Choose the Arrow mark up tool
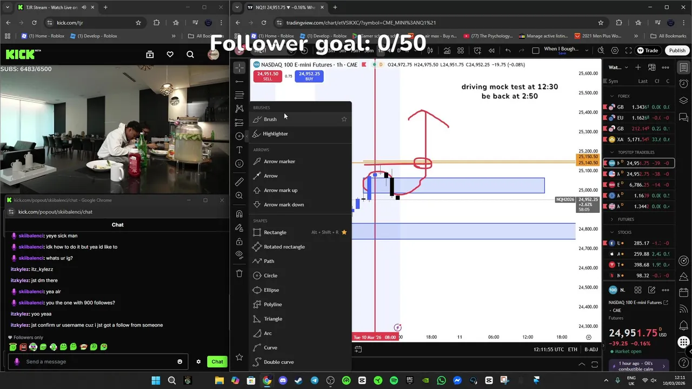This screenshot has height=389, width=692. coord(300,190)
